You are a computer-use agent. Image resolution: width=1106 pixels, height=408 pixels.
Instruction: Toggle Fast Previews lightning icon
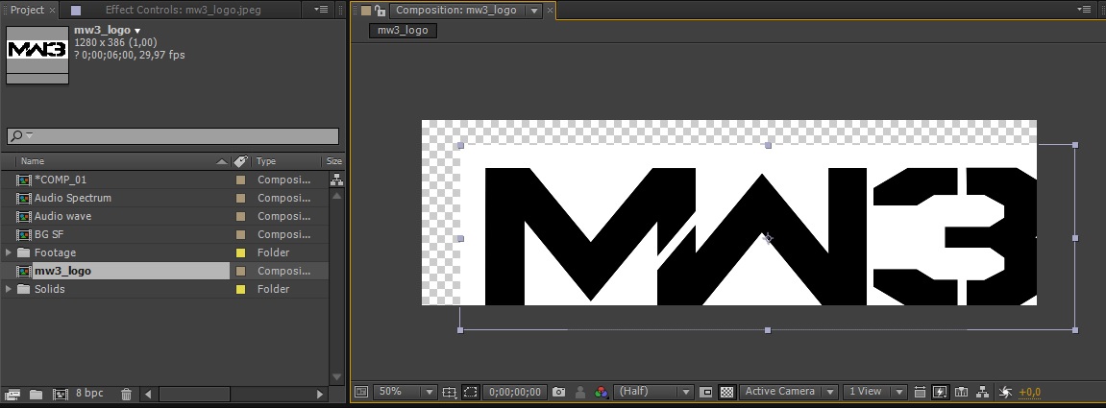click(940, 392)
